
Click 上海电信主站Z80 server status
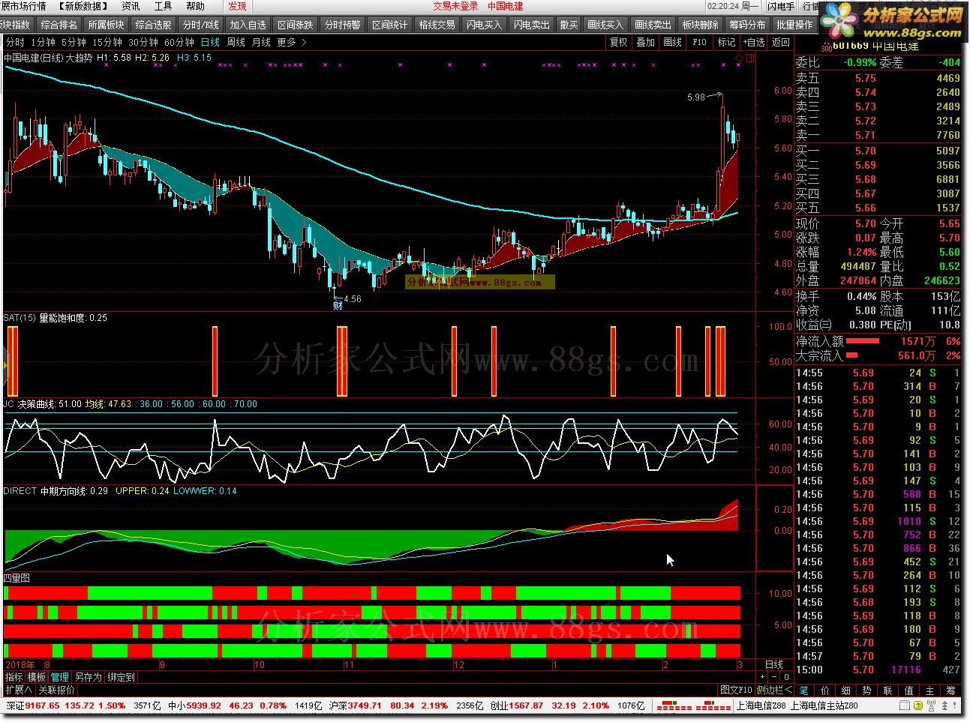[x=824, y=706]
